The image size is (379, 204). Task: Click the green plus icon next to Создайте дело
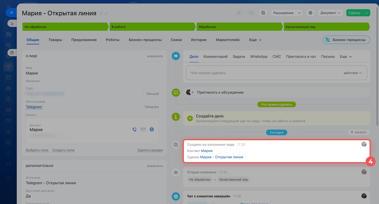pos(190,118)
